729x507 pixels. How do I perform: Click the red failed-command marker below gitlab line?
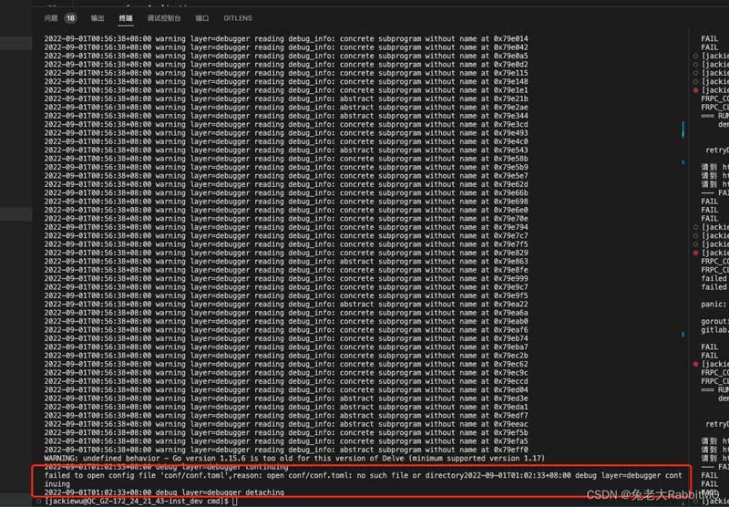pos(696,364)
